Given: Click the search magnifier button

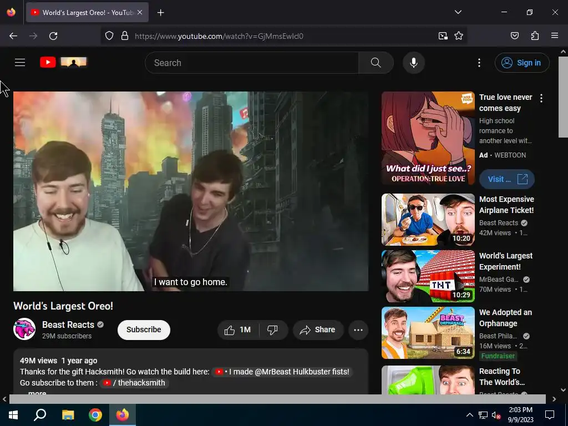Looking at the screenshot, I should (376, 63).
